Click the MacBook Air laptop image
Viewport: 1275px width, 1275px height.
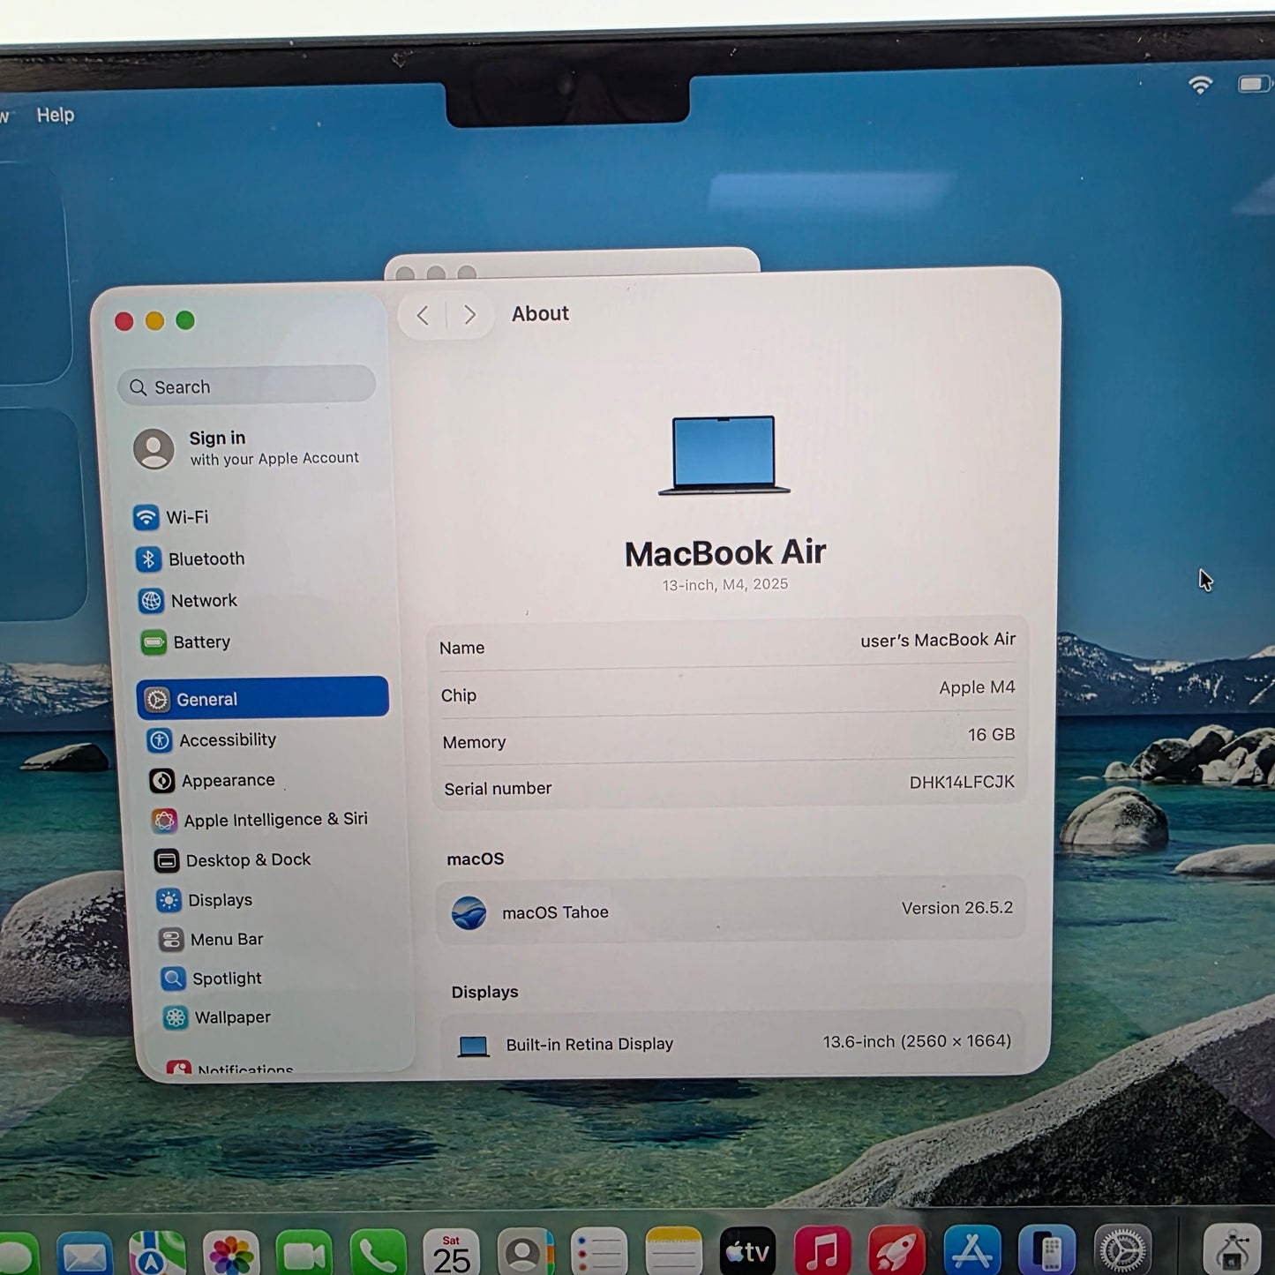[724, 454]
